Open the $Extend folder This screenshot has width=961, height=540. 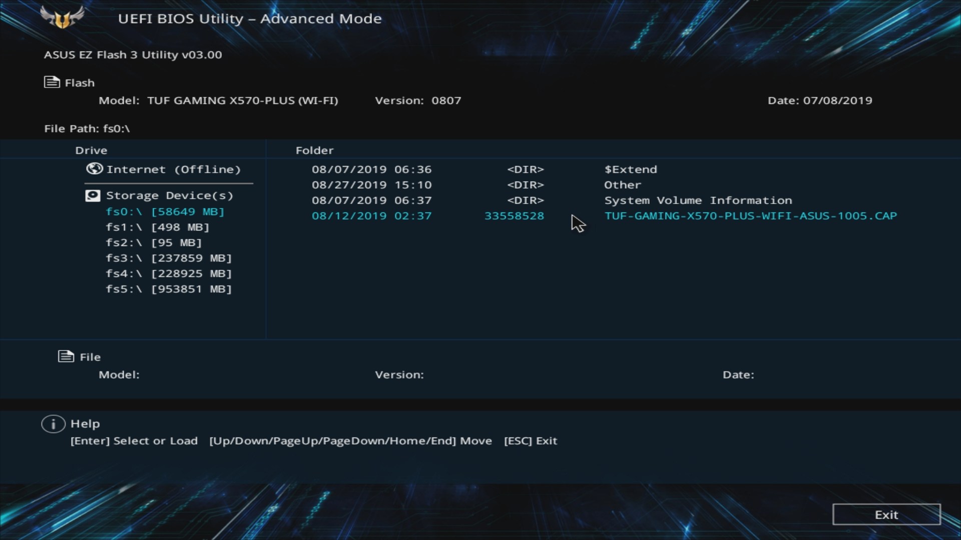pos(630,169)
